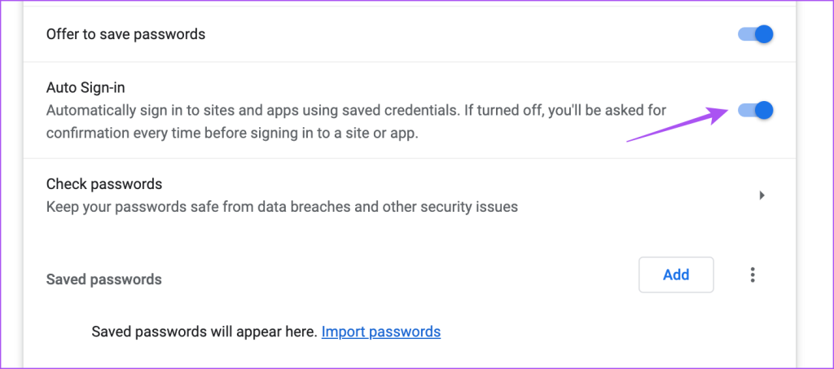Open the three-dot saved passwords menu

(753, 275)
